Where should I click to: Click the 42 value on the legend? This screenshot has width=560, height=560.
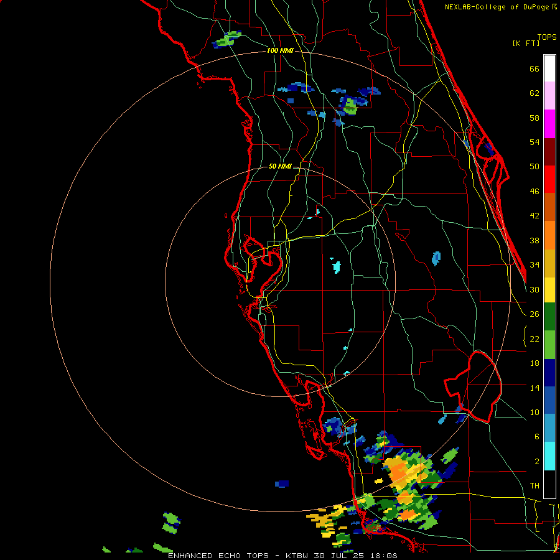coord(534,216)
